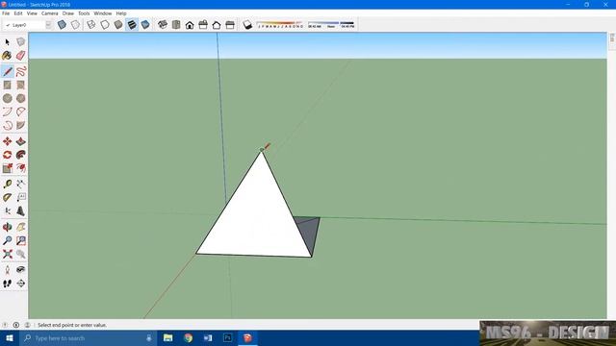Set the Front house view
Screen dimensions: 616x346
[x=190, y=25]
